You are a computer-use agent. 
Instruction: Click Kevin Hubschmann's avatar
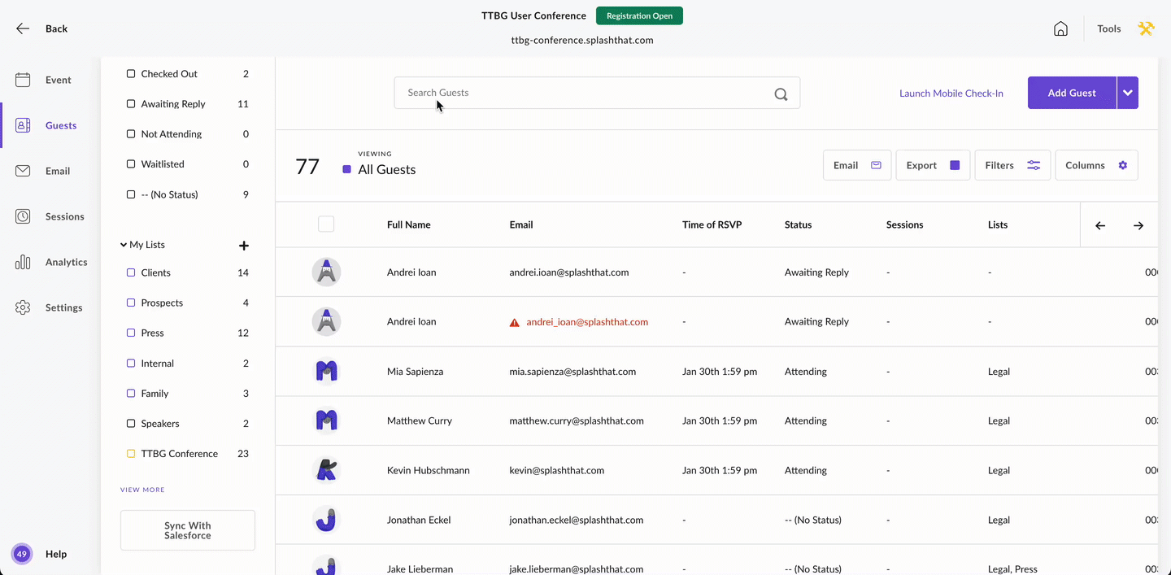(x=326, y=470)
